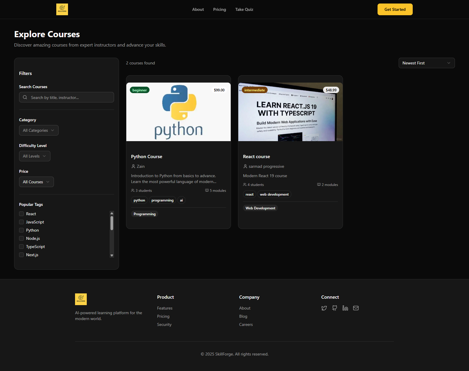The height and width of the screenshot is (371, 469).
Task: Click the Twitter icon in the footer
Action: (x=324, y=308)
